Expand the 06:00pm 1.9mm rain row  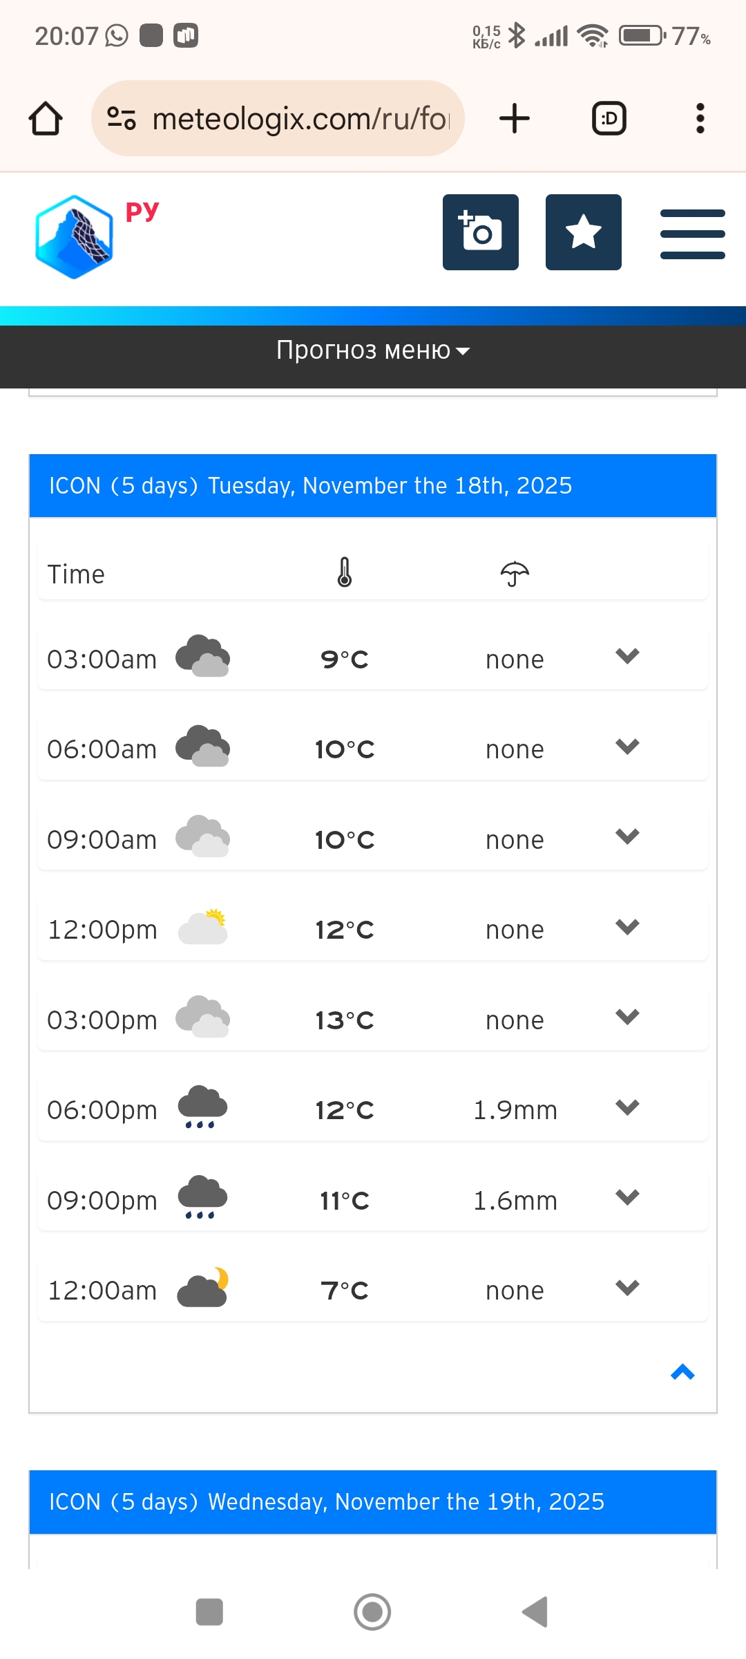(627, 1107)
